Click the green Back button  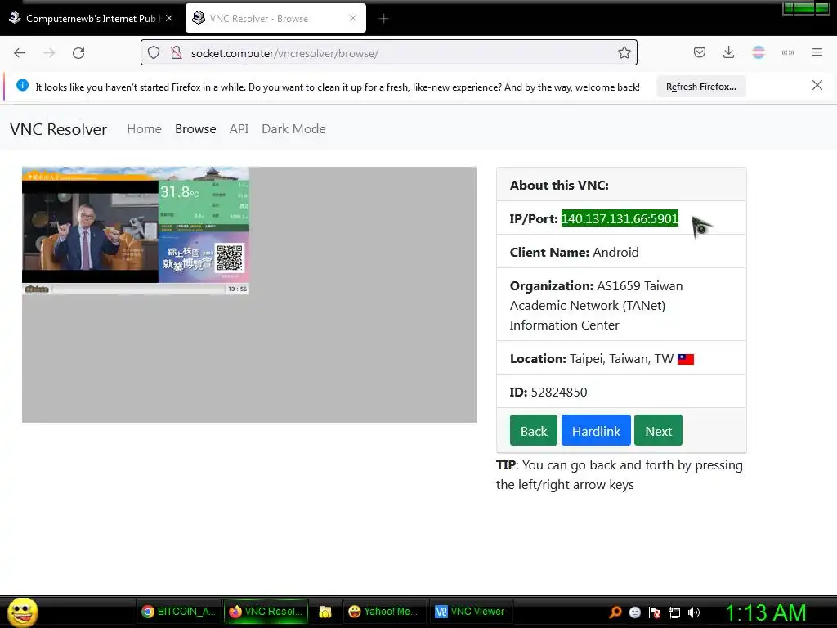(533, 430)
